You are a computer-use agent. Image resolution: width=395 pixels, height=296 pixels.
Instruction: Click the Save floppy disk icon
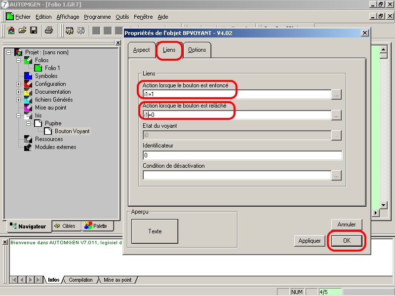pyautogui.click(x=34, y=31)
